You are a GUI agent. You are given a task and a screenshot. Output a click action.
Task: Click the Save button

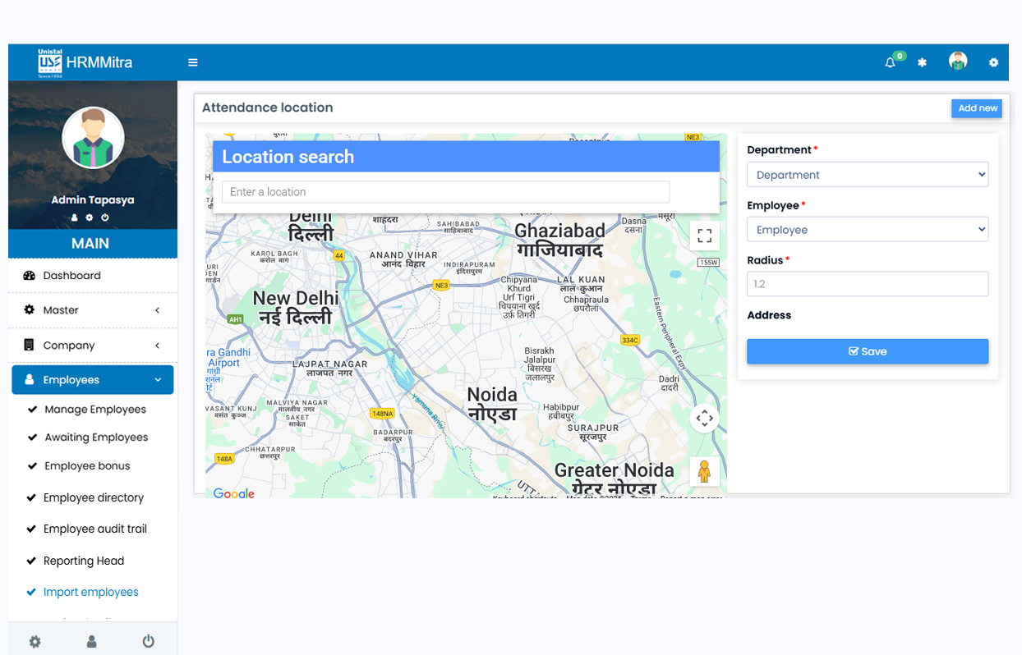click(x=867, y=351)
